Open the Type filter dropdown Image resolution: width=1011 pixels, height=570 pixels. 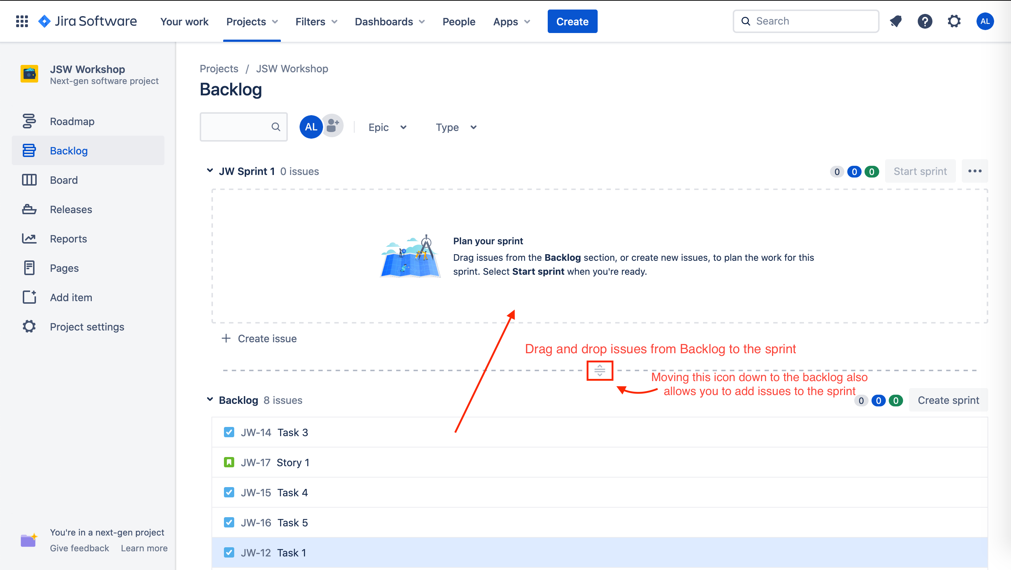point(456,127)
